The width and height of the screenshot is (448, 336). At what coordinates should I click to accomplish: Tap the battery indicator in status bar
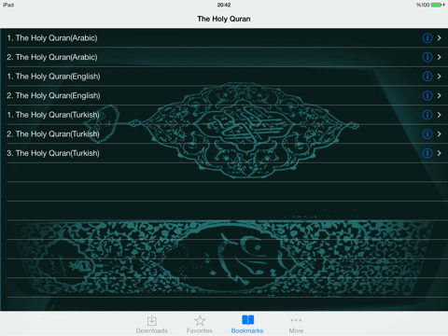pos(437,5)
